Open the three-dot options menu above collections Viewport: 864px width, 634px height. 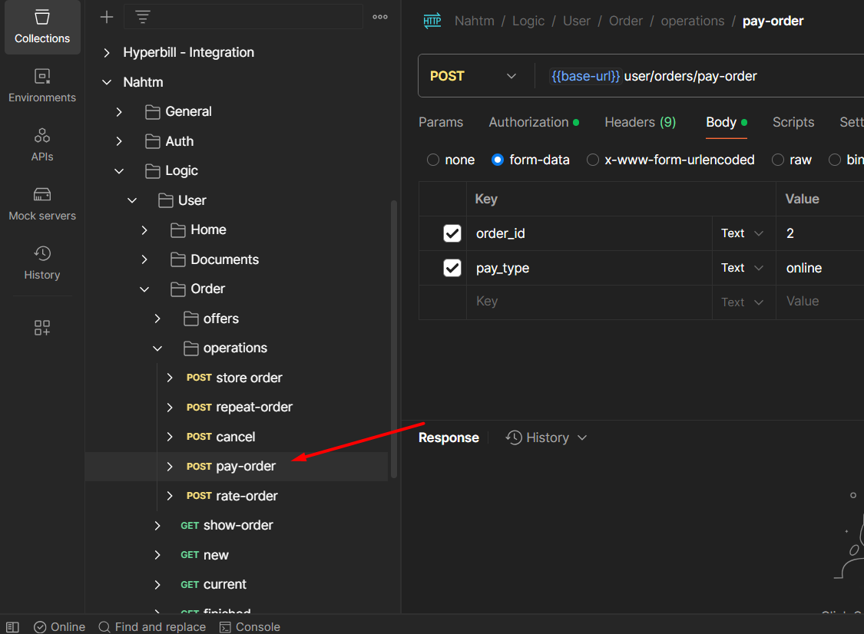point(379,17)
